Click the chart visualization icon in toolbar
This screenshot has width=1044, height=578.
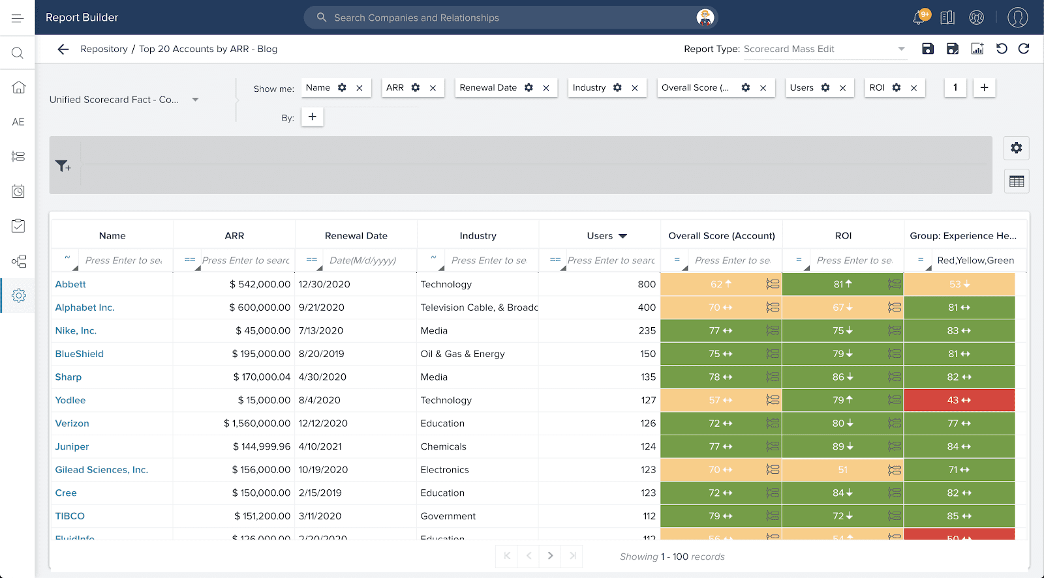coord(977,49)
